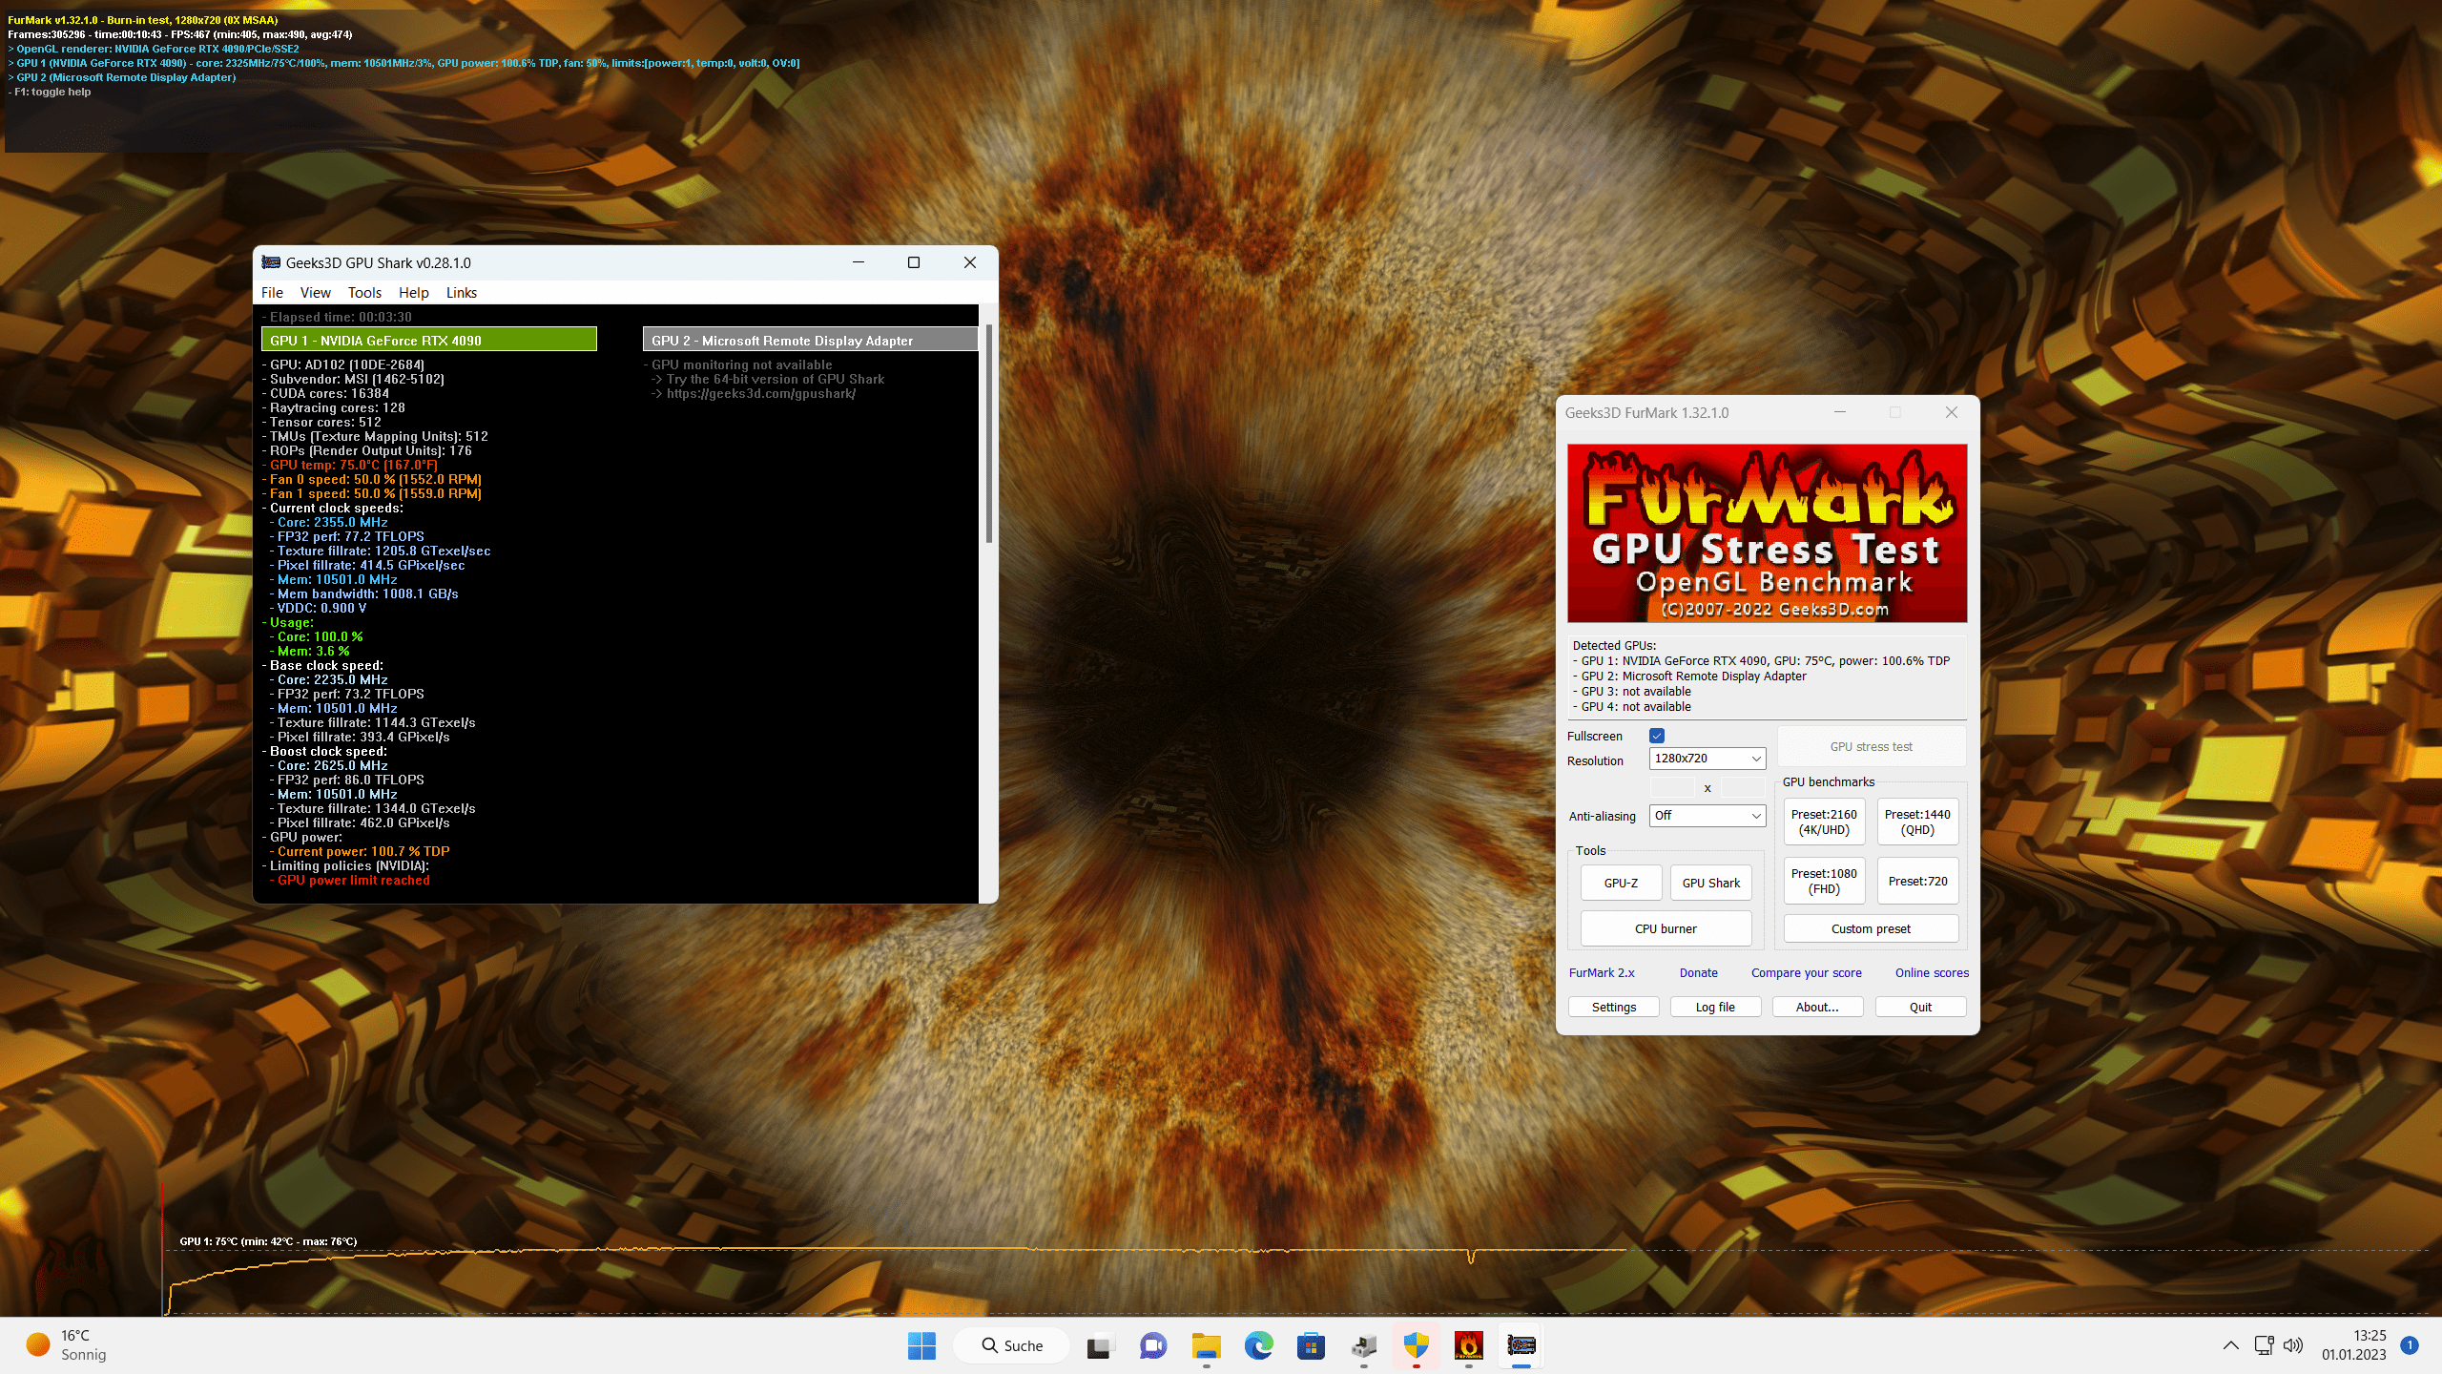Click the FurMark GPU Stress Test banner
Viewport: 2442px width, 1374px height.
tap(1767, 533)
